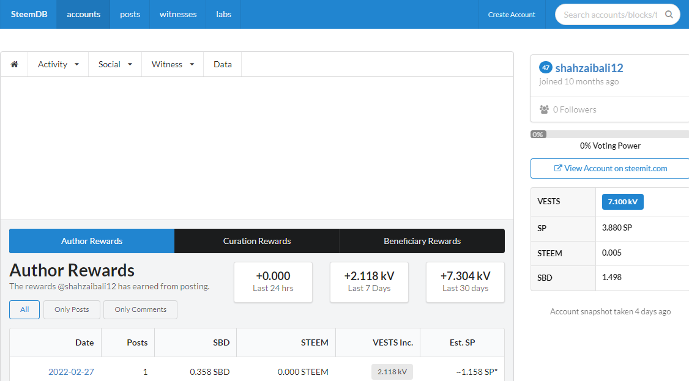Image resolution: width=689 pixels, height=381 pixels.
Task: Open the shahzaibali12 profile link
Action: pos(589,68)
